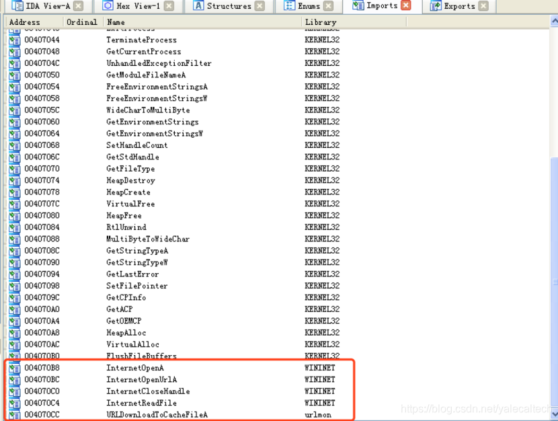This screenshot has height=421, width=558.
Task: Click the import icon for VirtualAlloc row
Action: [15, 345]
